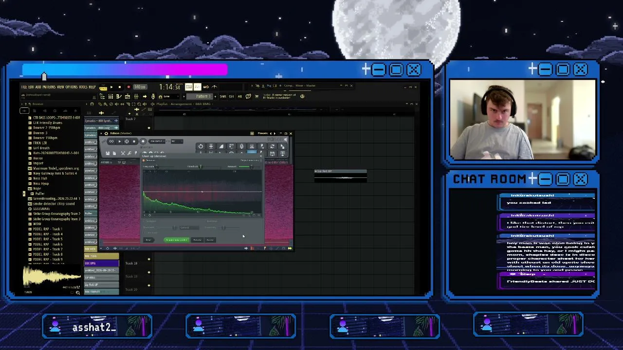Image resolution: width=623 pixels, height=350 pixels.
Task: Click Preview in the Clean up dialog
Action: click(197, 240)
